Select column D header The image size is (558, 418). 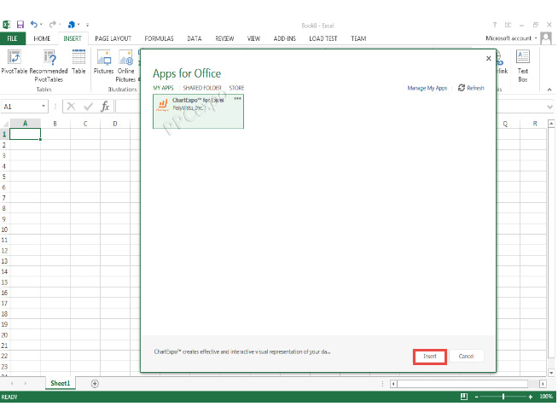[115, 124]
